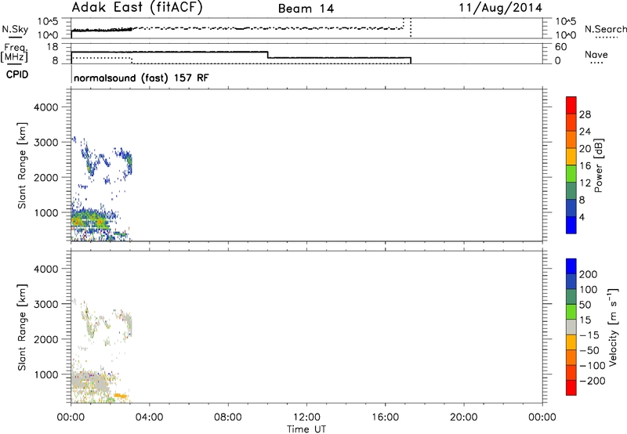Image resolution: width=627 pixels, height=434 pixels.
Task: Click the 'Beam 14' label
Action: 306,9
